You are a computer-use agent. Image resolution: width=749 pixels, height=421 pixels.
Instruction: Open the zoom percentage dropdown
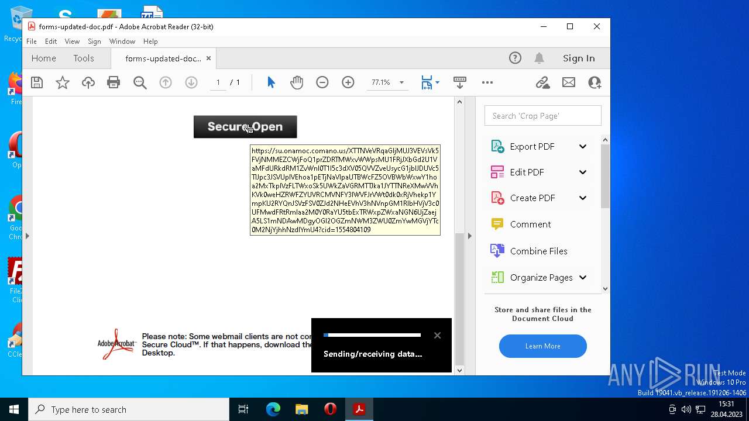(401, 82)
